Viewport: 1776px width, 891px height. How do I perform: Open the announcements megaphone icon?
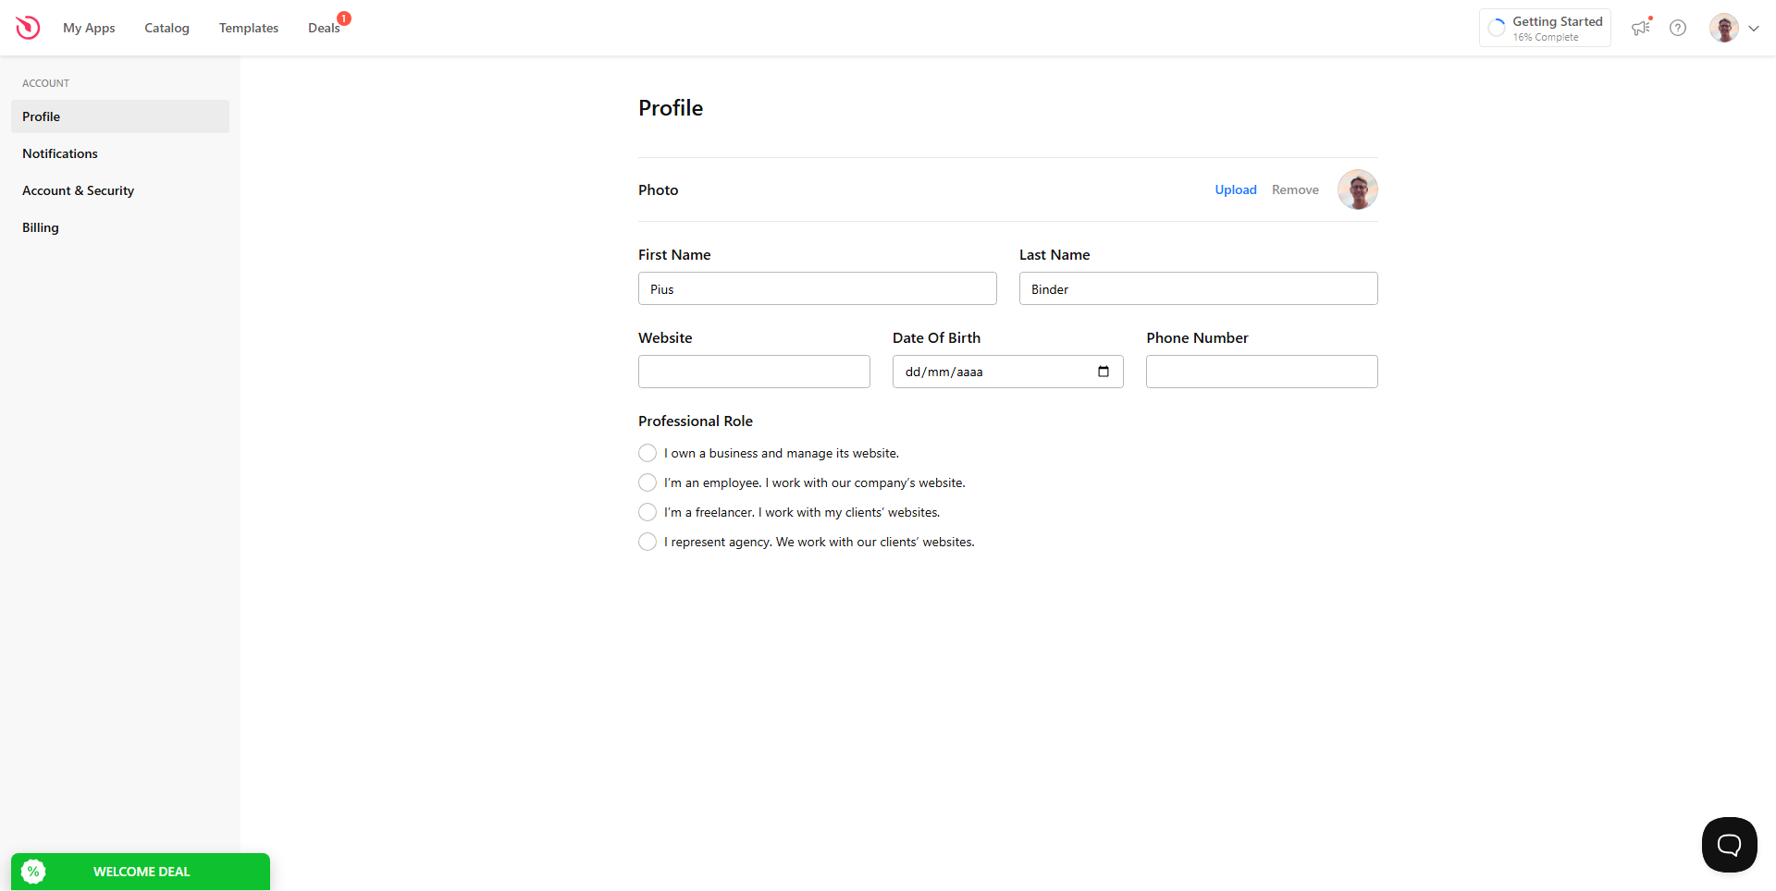point(1641,28)
